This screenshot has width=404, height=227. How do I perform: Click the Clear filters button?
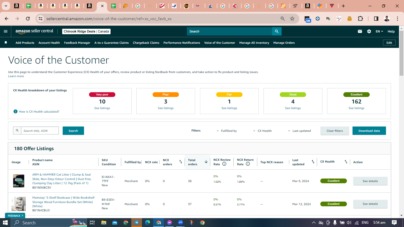tap(335, 131)
